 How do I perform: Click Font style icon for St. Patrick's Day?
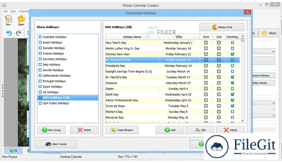[x=206, y=77]
